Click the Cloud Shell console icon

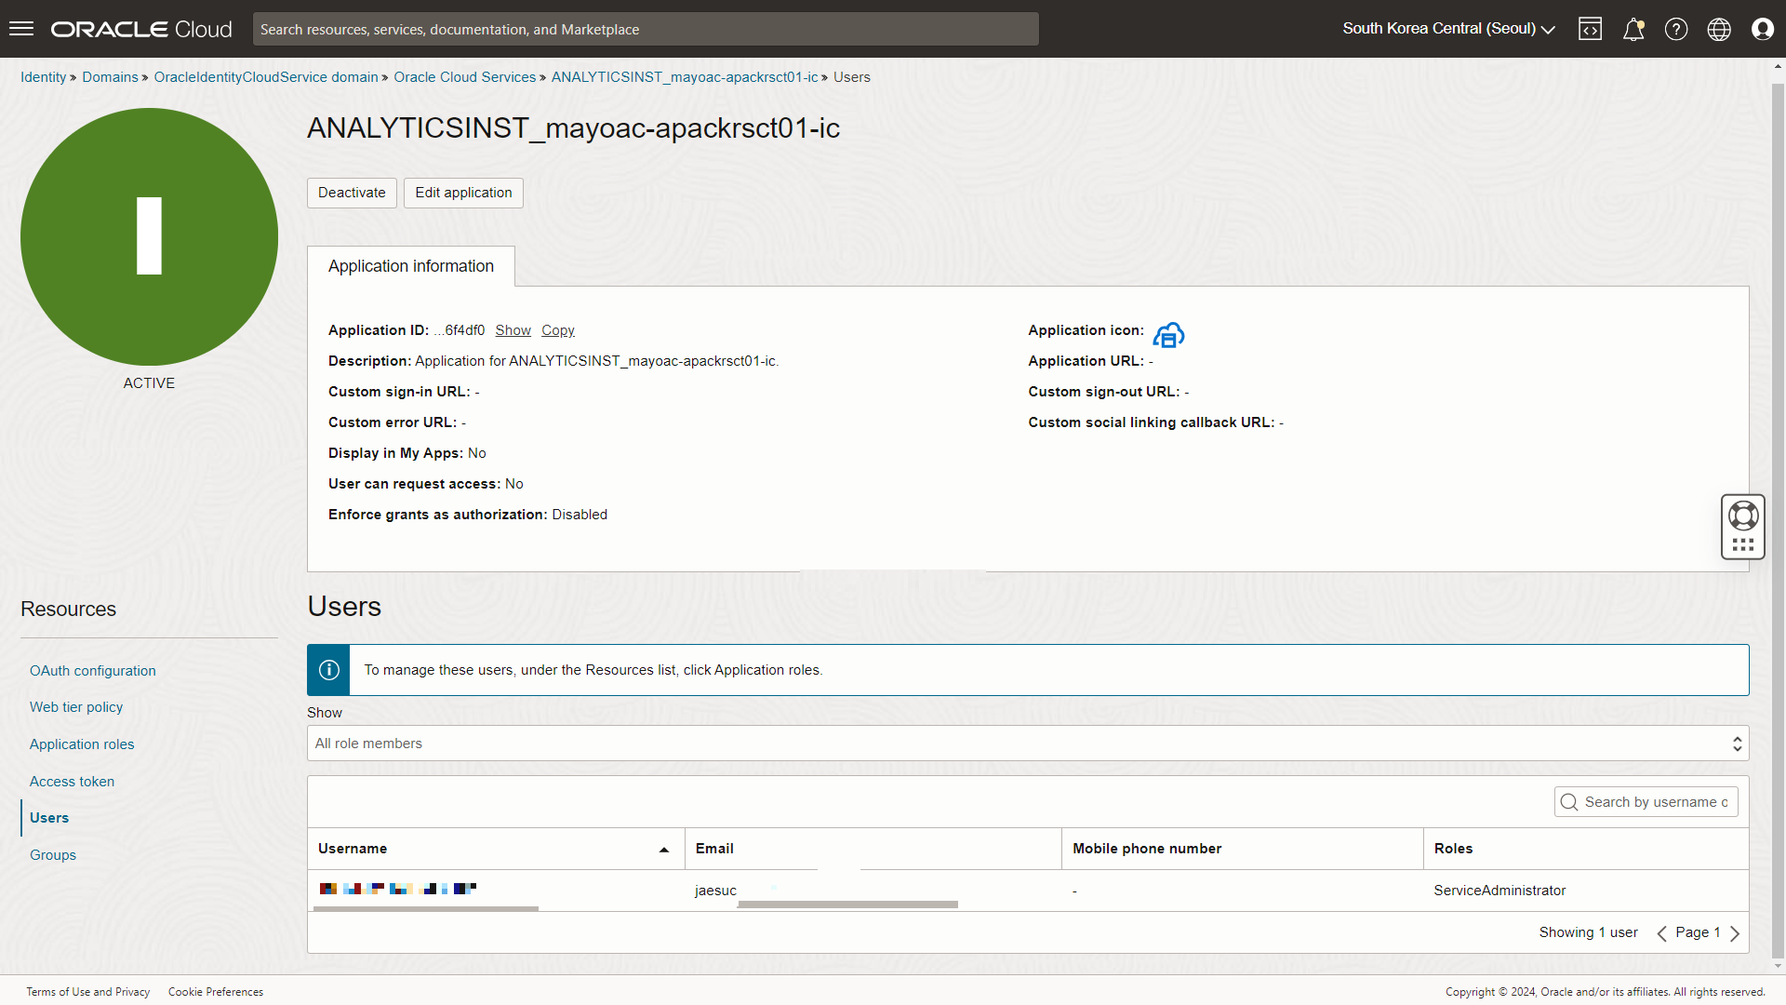click(x=1591, y=29)
